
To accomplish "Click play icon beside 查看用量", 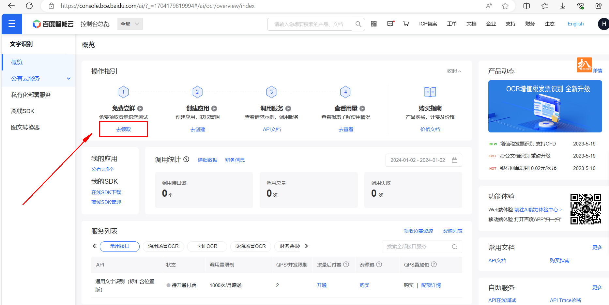I will 362,109.
